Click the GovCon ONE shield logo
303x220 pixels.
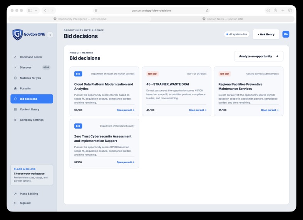pos(18,35)
